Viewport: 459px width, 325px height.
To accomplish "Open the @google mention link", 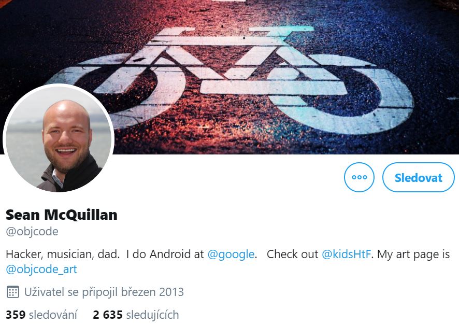I will coord(231,254).
